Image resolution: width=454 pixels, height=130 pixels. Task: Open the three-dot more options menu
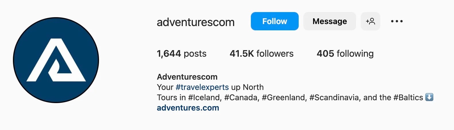point(397,21)
